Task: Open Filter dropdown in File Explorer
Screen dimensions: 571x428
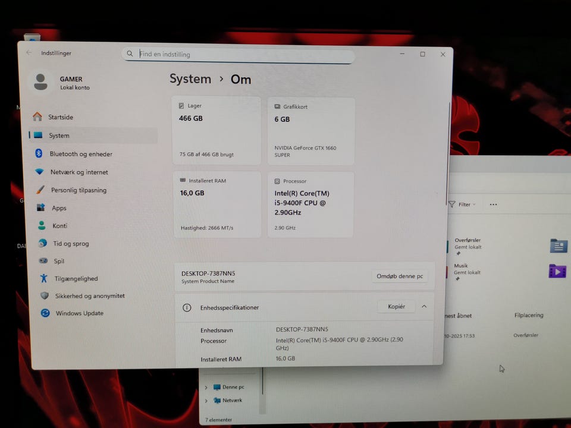Action: (x=462, y=204)
